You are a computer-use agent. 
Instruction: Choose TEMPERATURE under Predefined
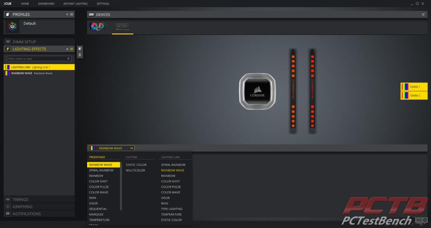99,220
